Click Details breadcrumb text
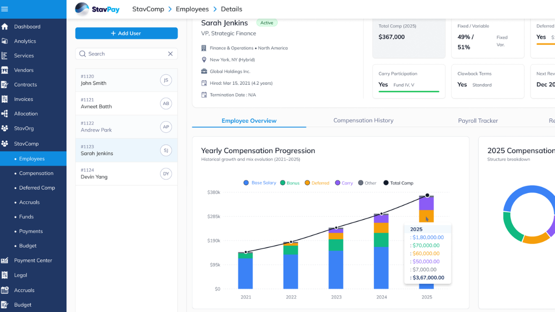This screenshot has height=312, width=555. [232, 9]
